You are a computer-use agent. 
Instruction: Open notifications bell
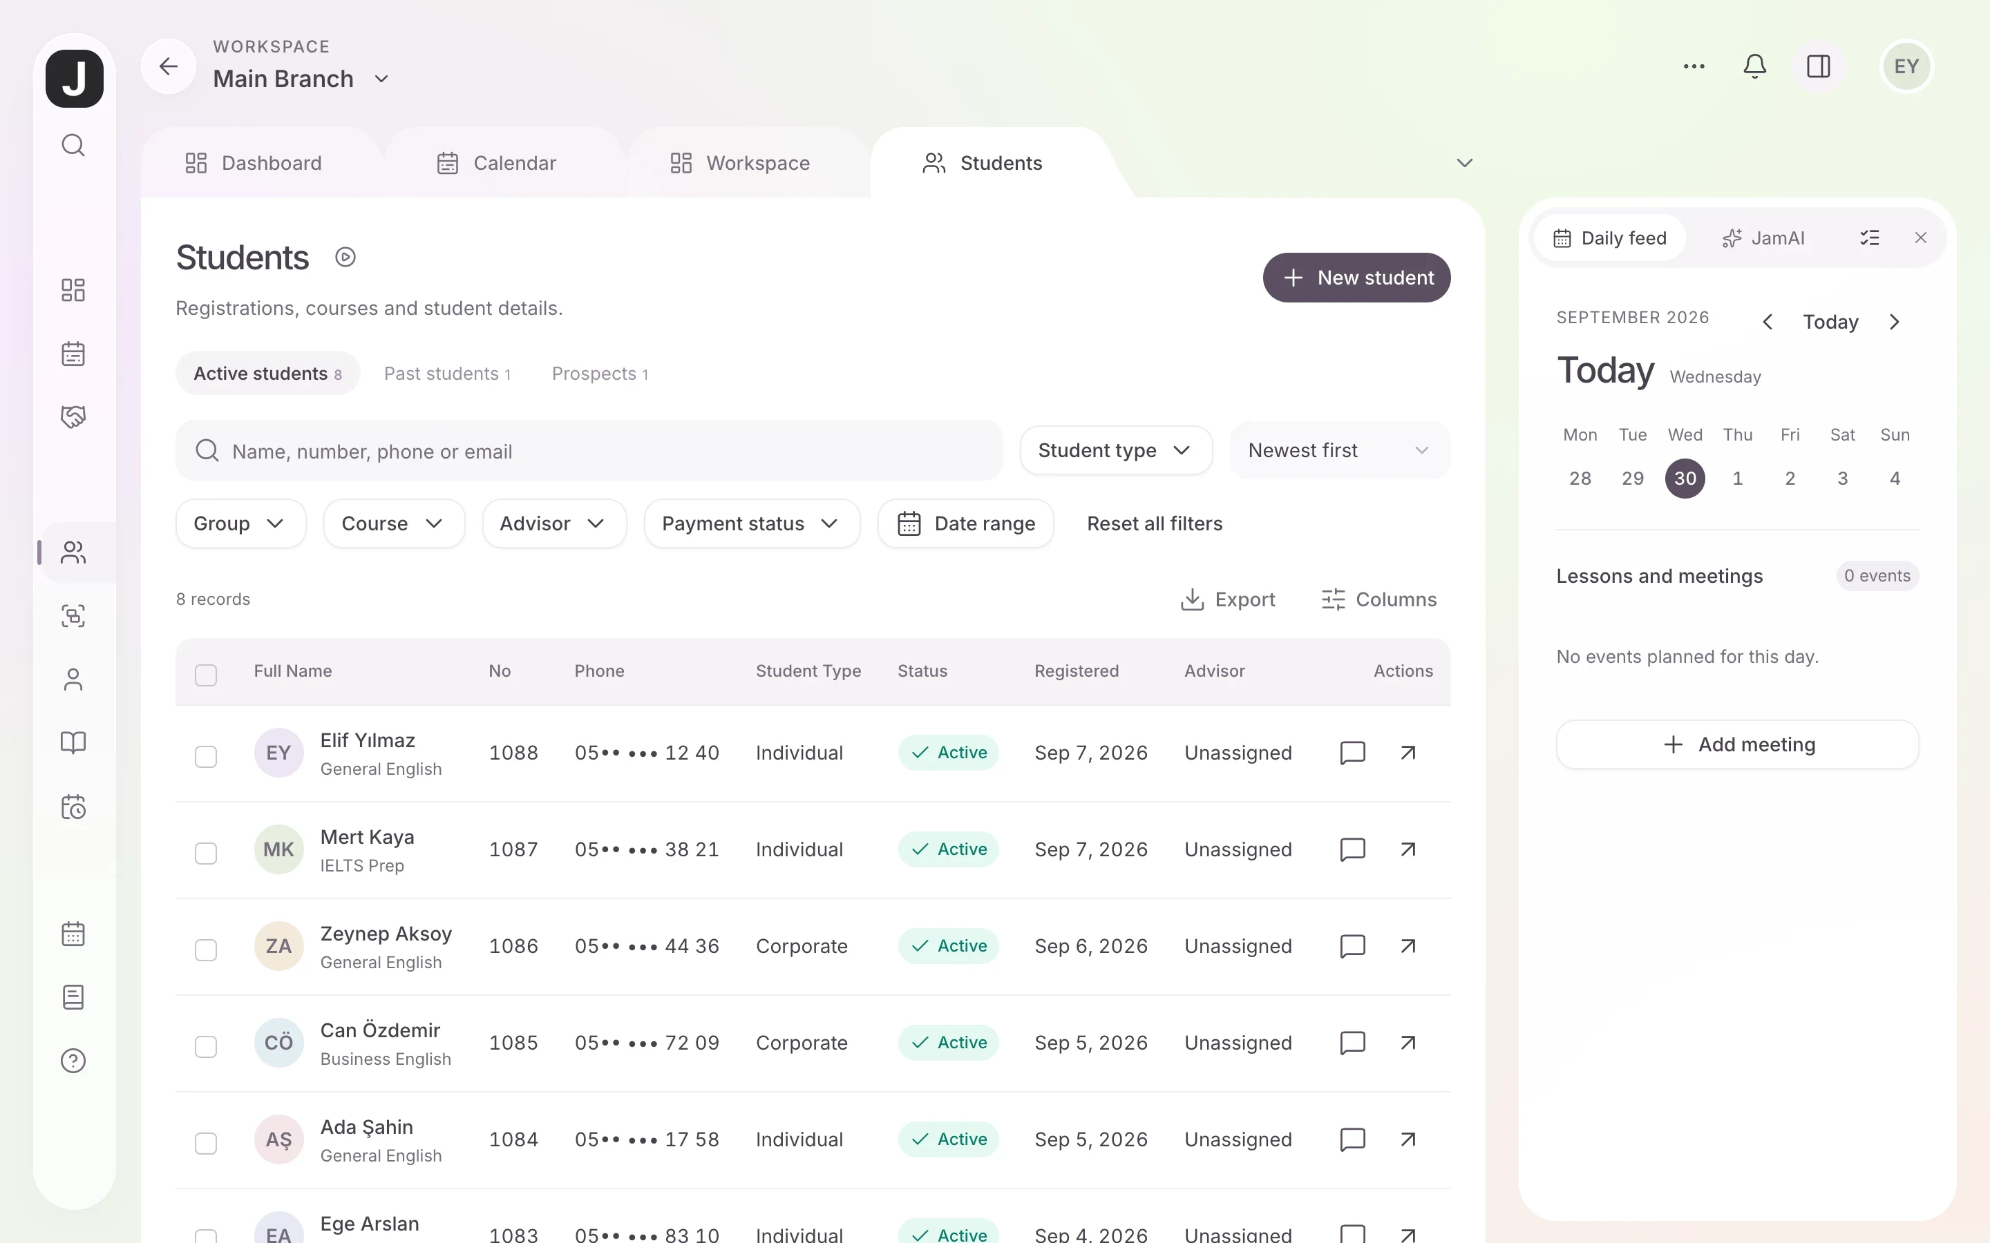[1755, 66]
